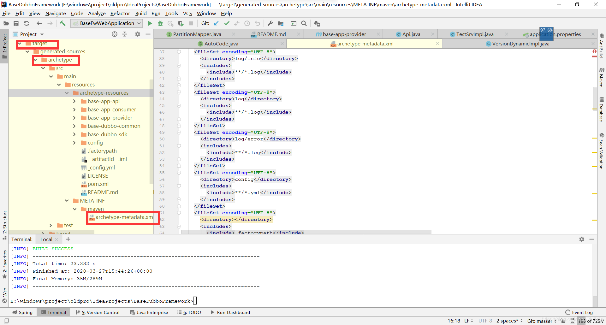Viewport: 606px width, 325px height.
Task: Click the editor error indicator marker
Action: [x=594, y=52]
